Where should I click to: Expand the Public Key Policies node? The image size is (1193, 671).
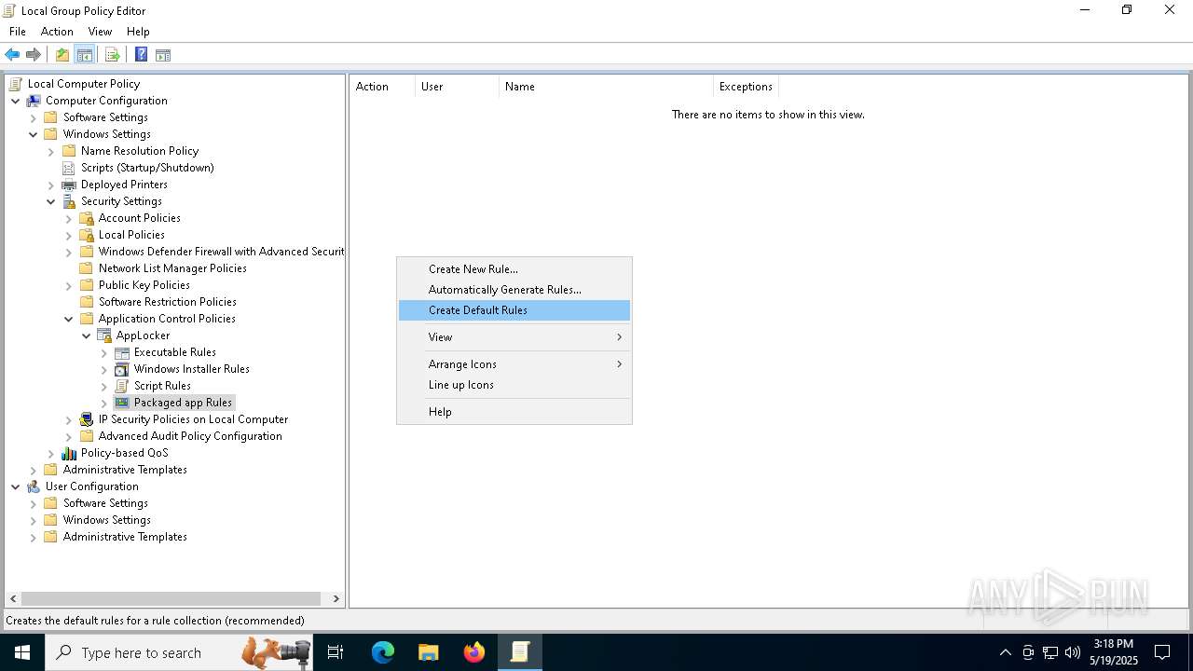68,285
